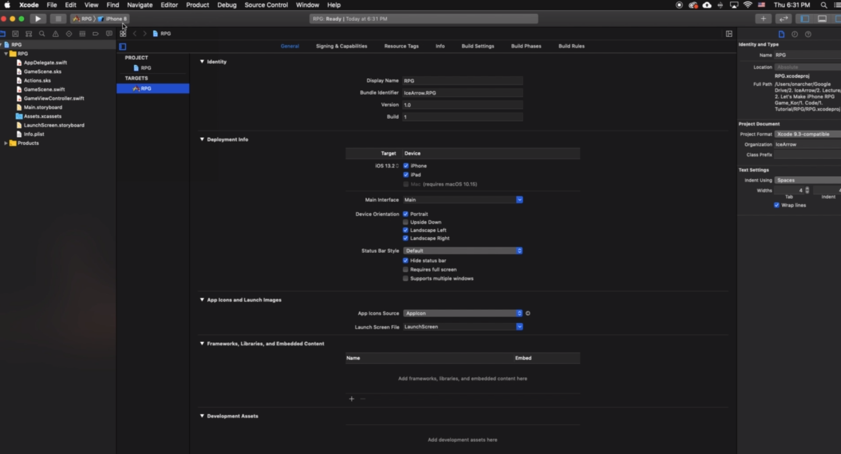Toggle the project and targets list sidebar

pos(123,46)
